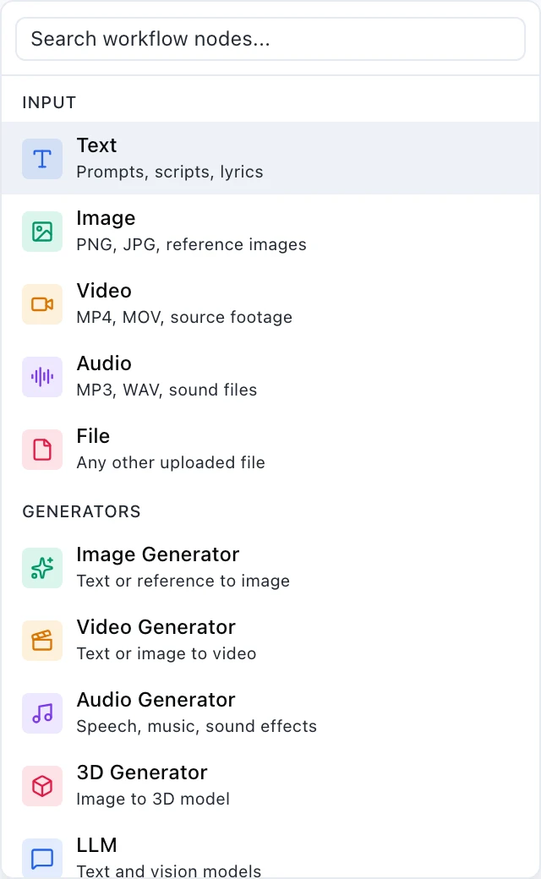Choose the LLM node
Screen dimensions: 541x879
pos(270,850)
